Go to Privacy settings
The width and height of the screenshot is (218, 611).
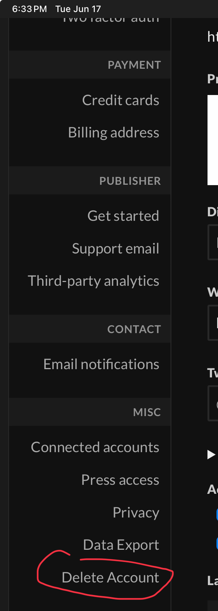point(136,513)
